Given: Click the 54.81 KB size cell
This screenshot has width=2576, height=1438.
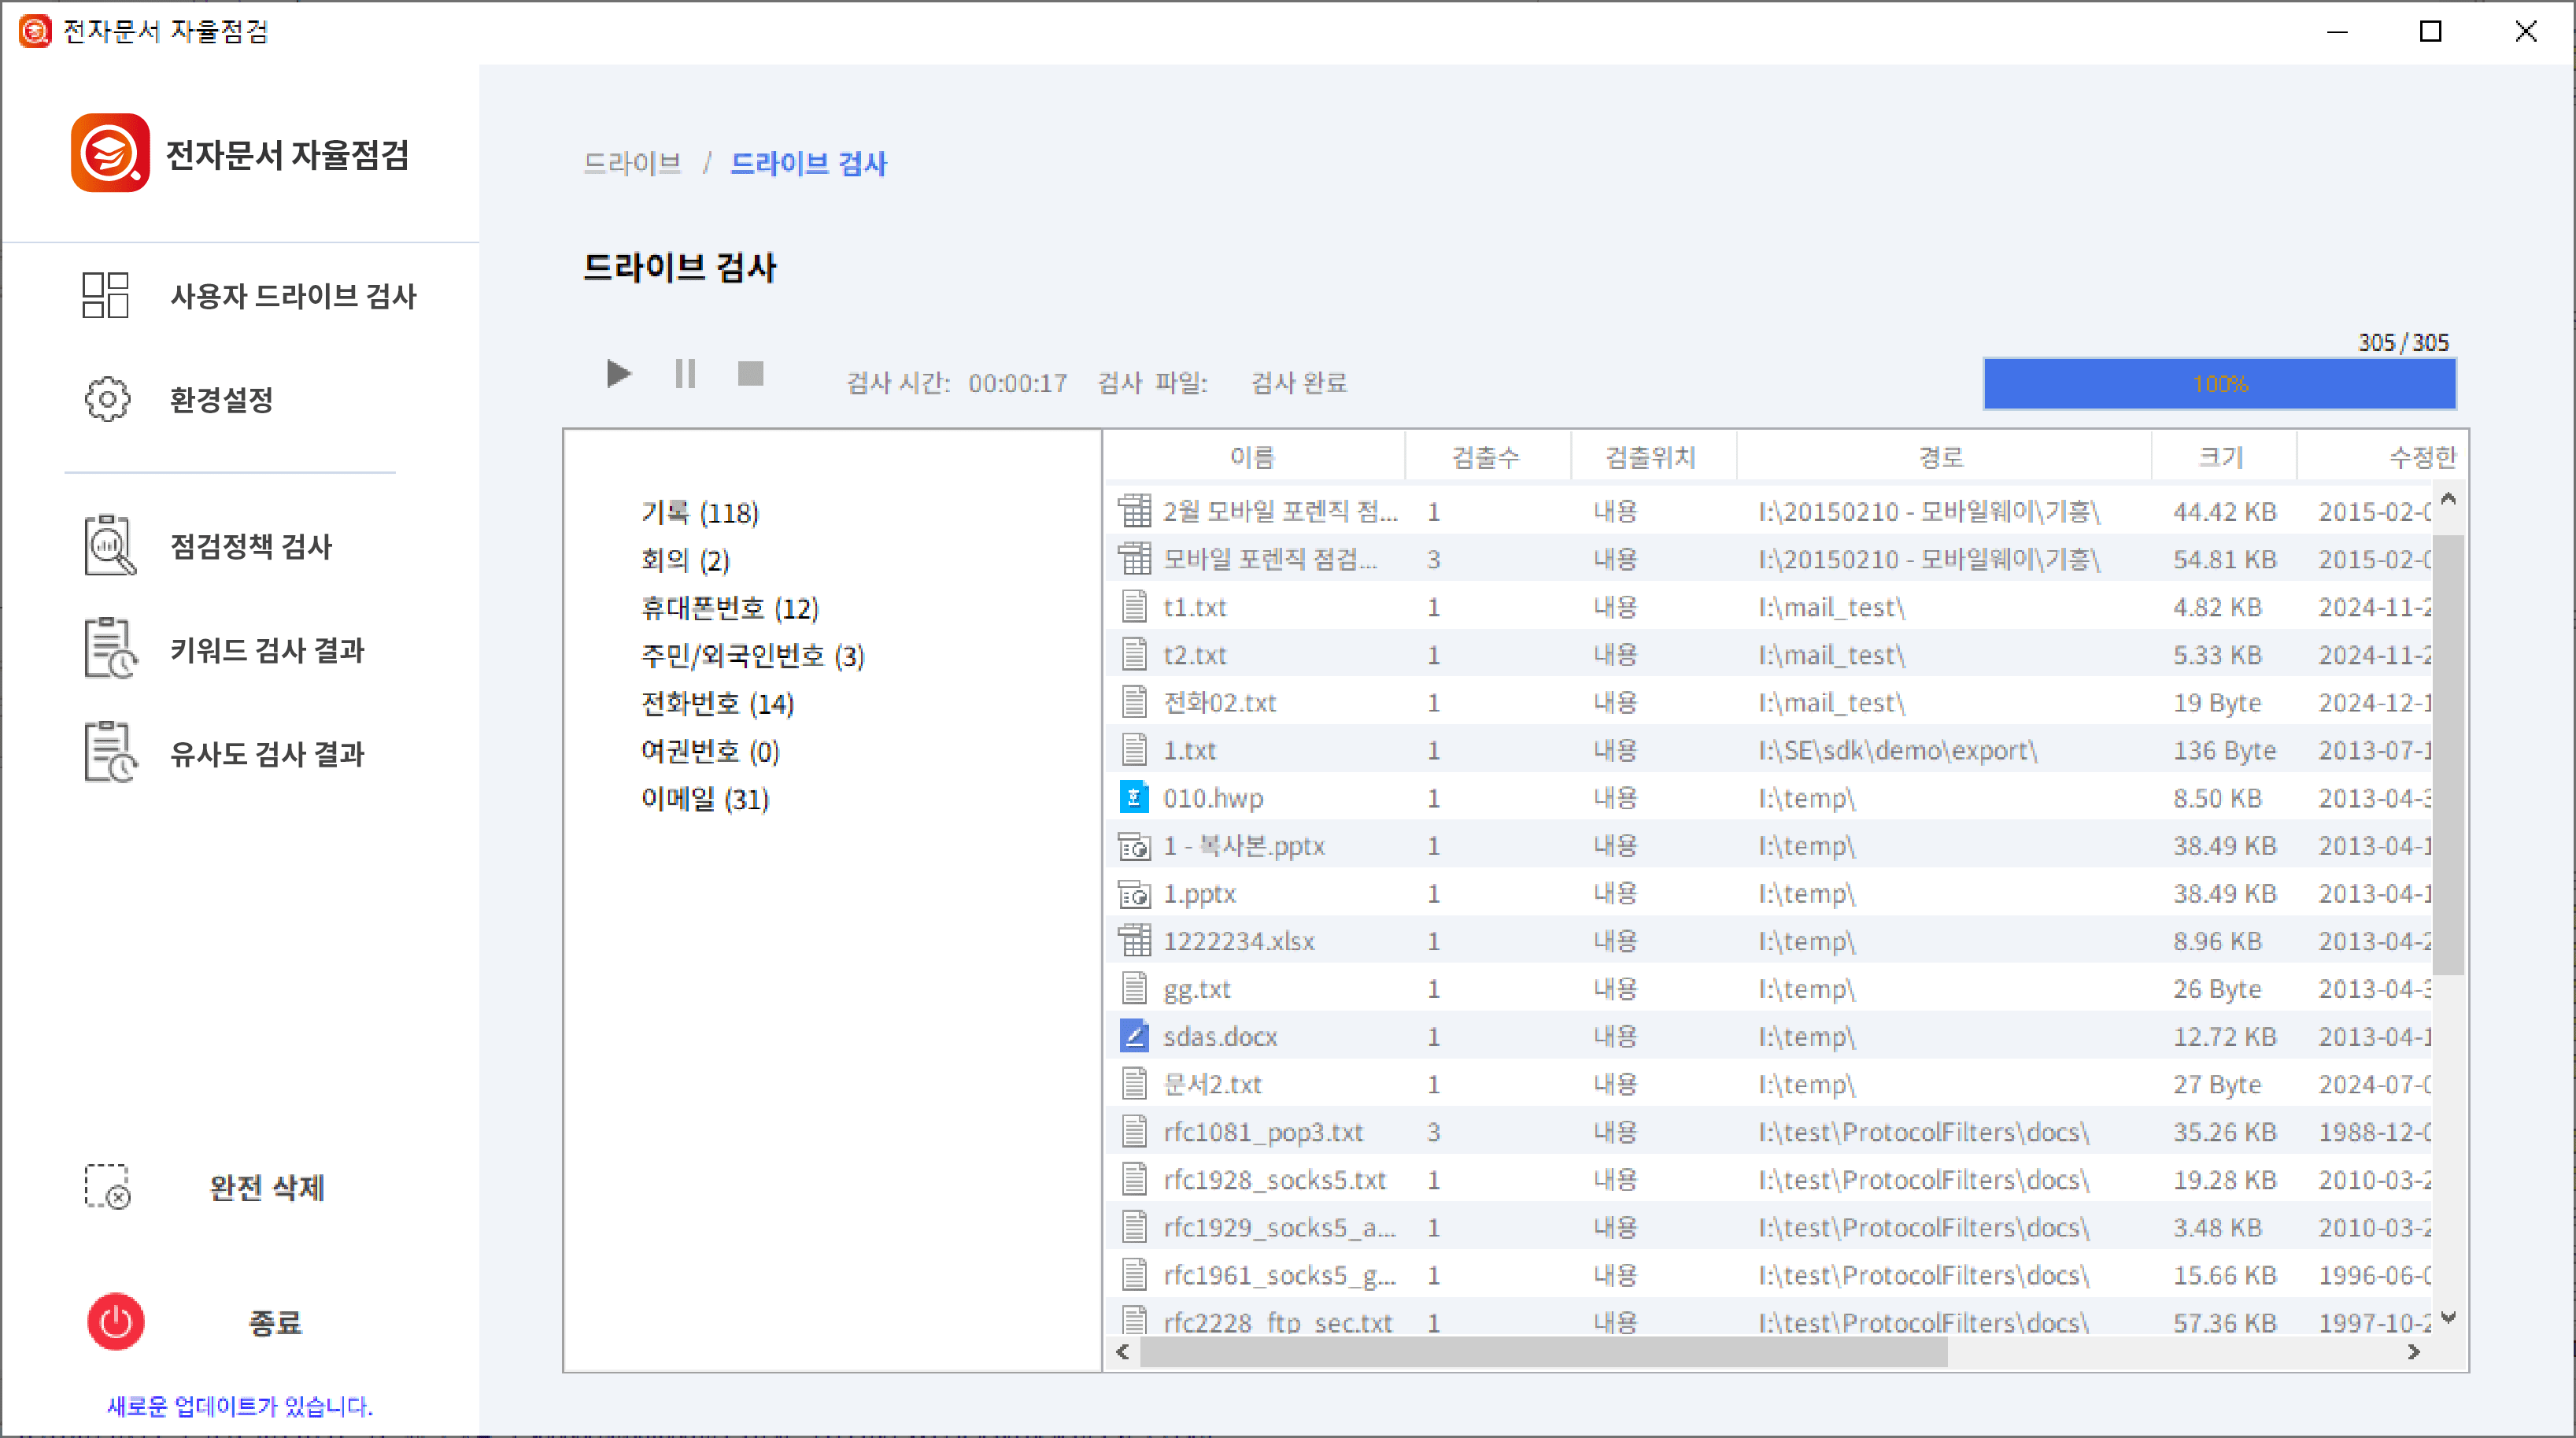Looking at the screenshot, I should 2224,559.
